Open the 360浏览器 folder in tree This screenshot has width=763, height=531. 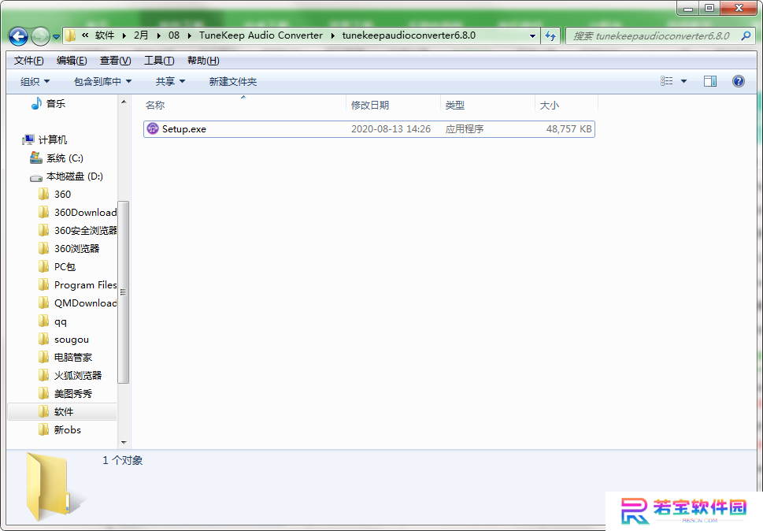(x=76, y=249)
